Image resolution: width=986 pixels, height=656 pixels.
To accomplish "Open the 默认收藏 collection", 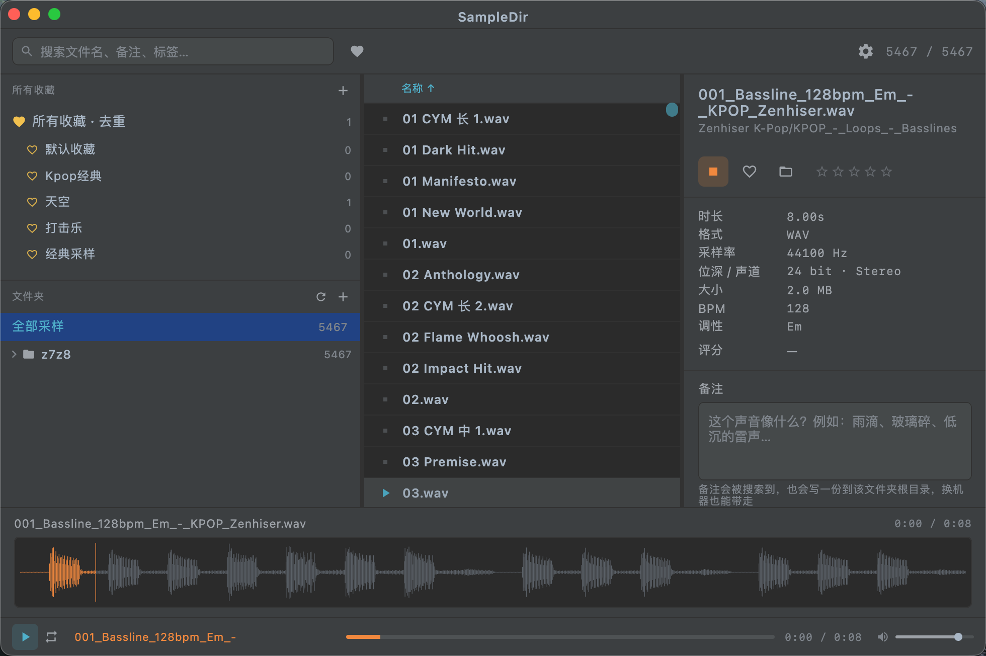I will click(x=180, y=149).
